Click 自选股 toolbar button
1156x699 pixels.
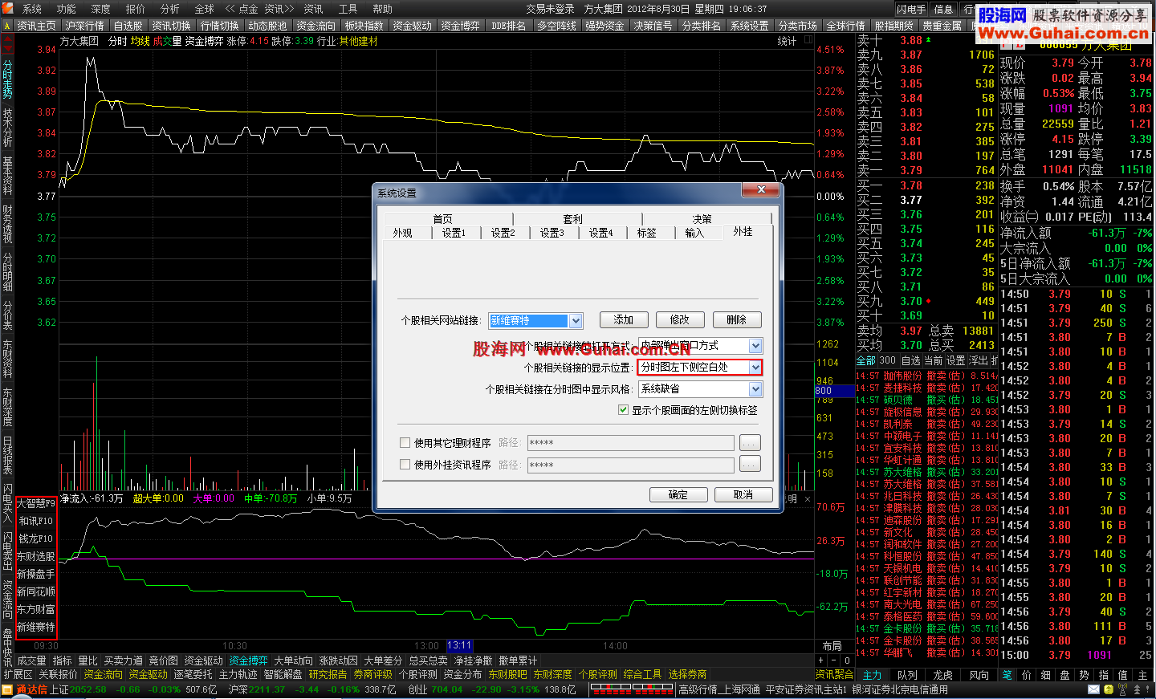(128, 26)
